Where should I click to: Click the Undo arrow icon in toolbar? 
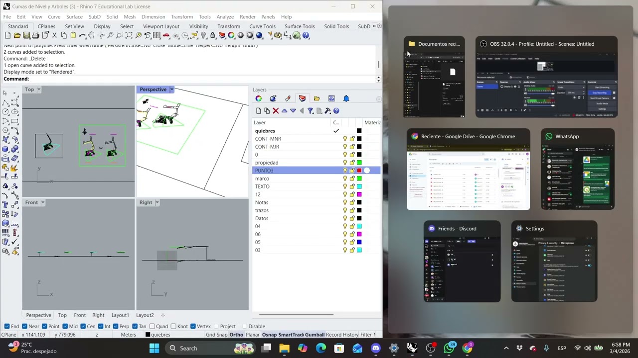tap(82, 35)
